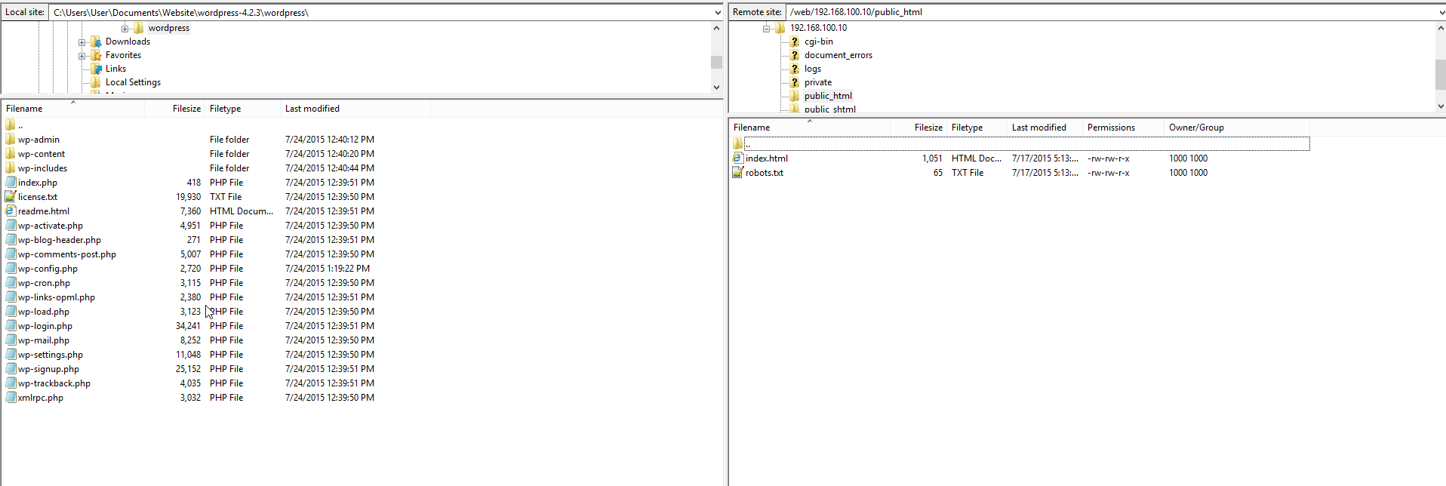Click the Local site path input field
Image resolution: width=1446 pixels, height=486 pixels.
(380, 12)
